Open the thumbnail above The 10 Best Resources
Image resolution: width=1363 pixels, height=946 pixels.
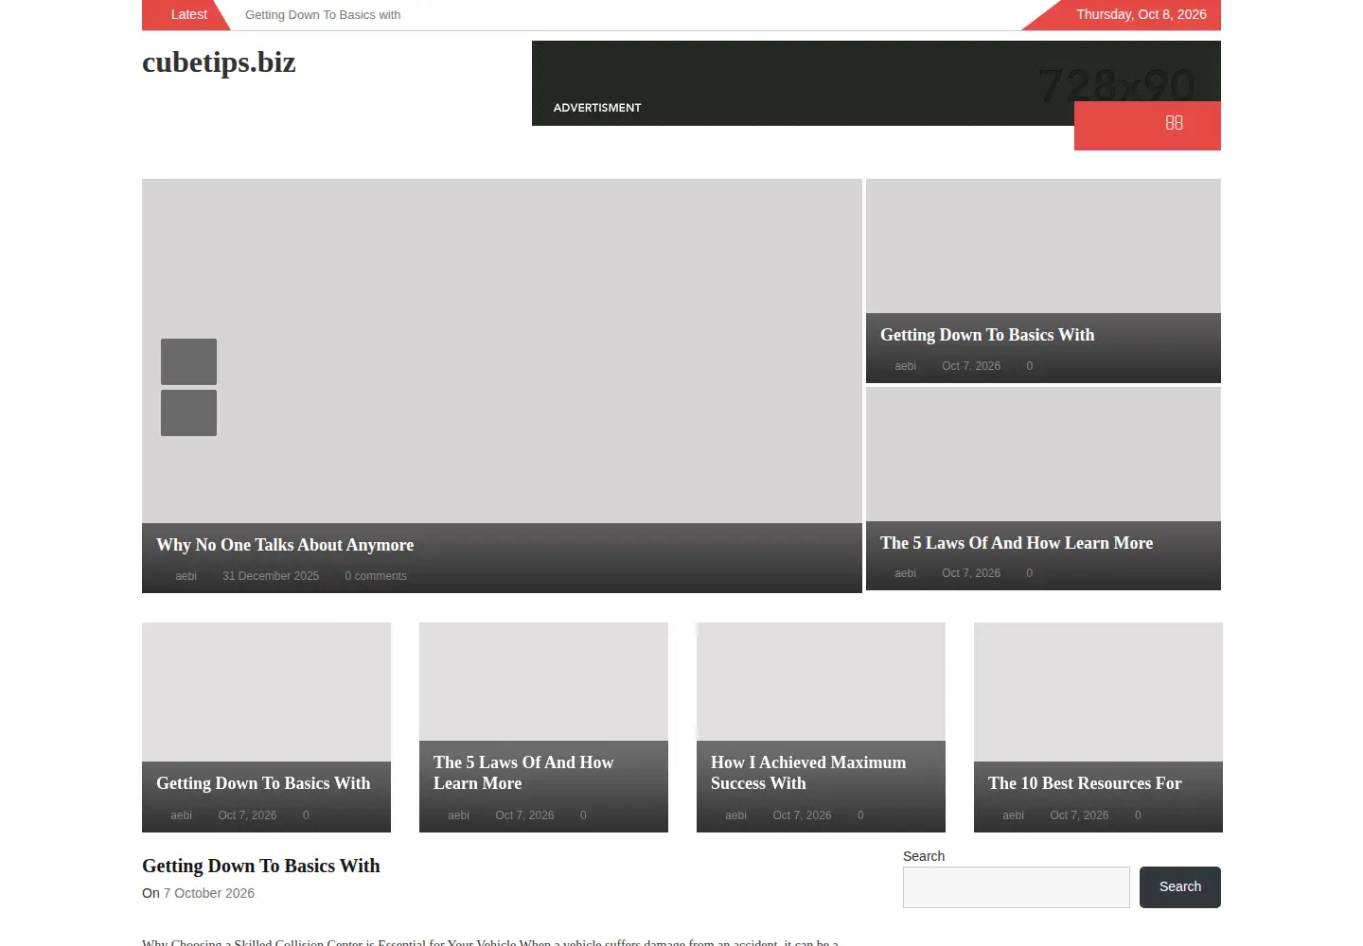[x=1098, y=692]
